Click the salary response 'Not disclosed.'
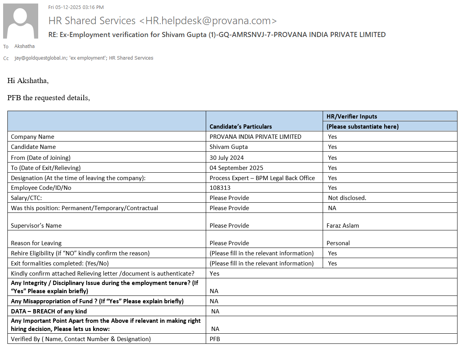The height and width of the screenshot is (345, 461). pyautogui.click(x=347, y=198)
